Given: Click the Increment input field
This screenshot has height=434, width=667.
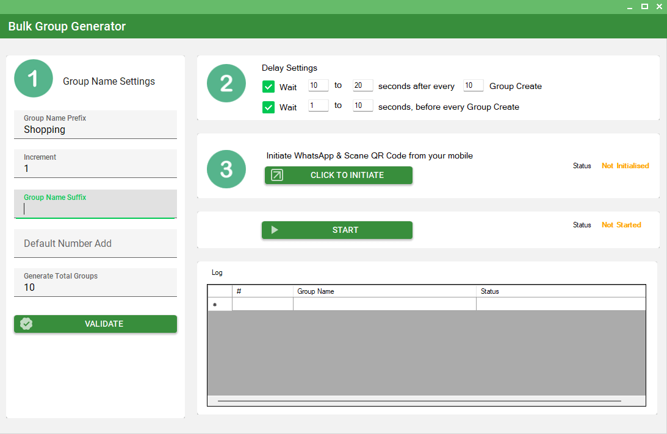Looking at the screenshot, I should click(95, 168).
